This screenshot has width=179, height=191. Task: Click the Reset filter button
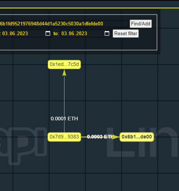point(126,33)
